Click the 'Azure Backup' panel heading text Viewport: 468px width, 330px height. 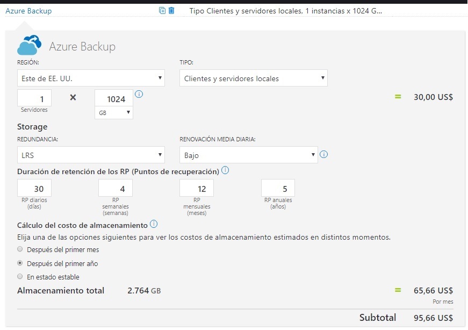click(x=82, y=46)
